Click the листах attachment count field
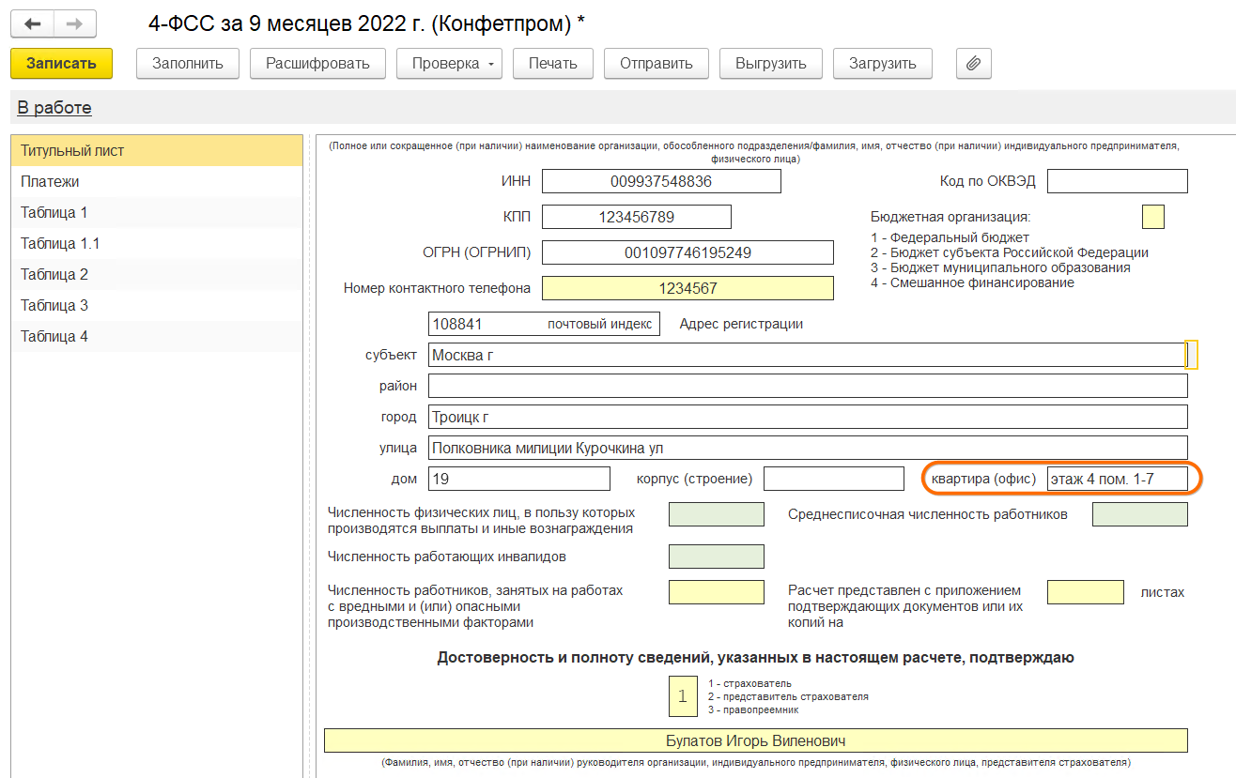This screenshot has height=778, width=1236. (1086, 592)
